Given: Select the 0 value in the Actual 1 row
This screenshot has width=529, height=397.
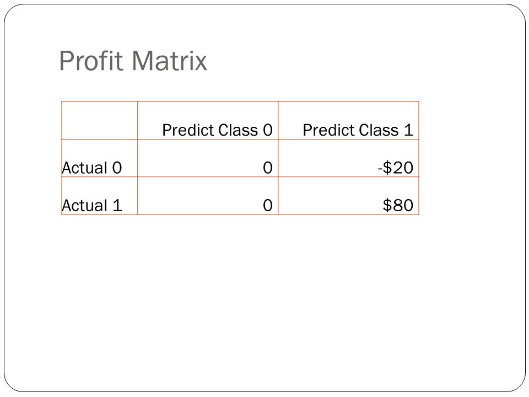Looking at the screenshot, I should [x=208, y=196].
